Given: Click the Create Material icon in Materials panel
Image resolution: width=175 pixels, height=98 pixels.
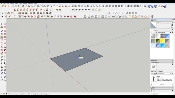Looking at the screenshot, I should (x=173, y=25).
